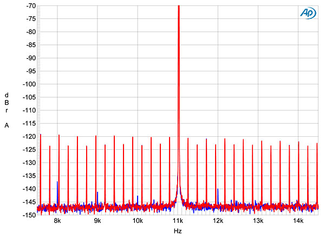The height and width of the screenshot is (239, 325).
Task: Click the -150 y-axis label
Action: point(29,215)
